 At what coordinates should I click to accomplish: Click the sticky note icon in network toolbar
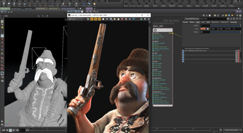click(x=226, y=15)
